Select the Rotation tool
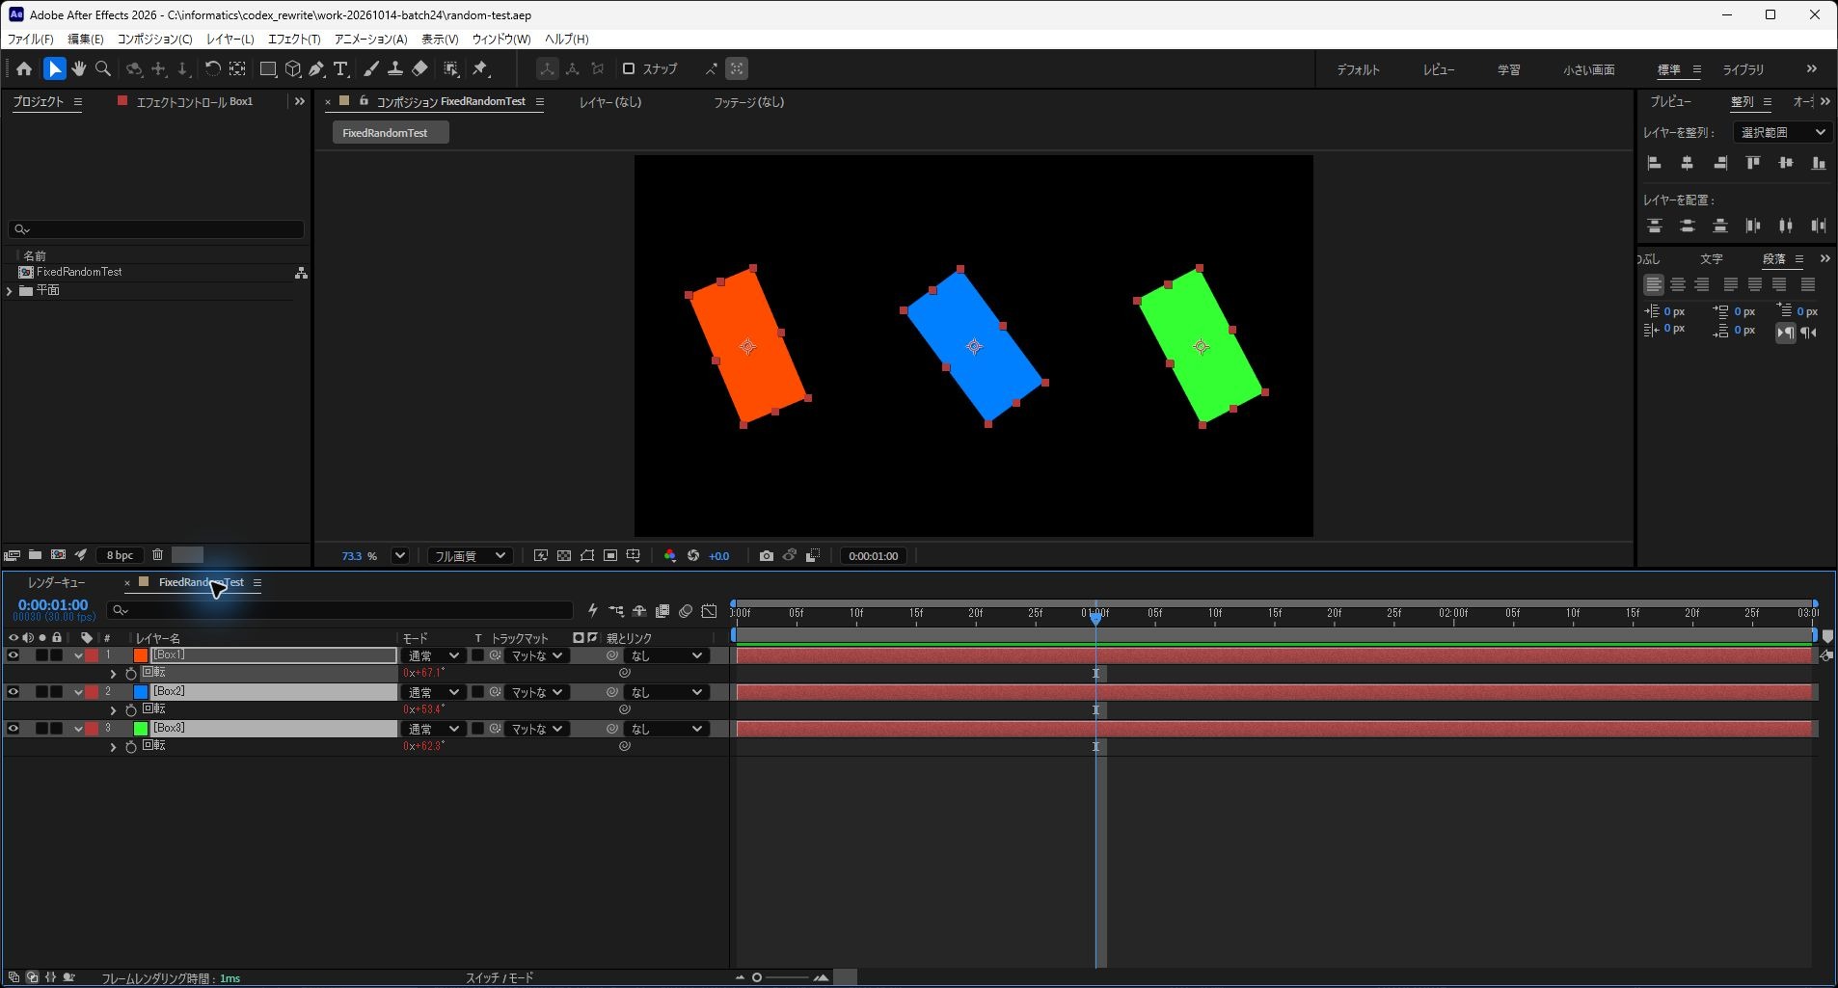 [x=212, y=68]
